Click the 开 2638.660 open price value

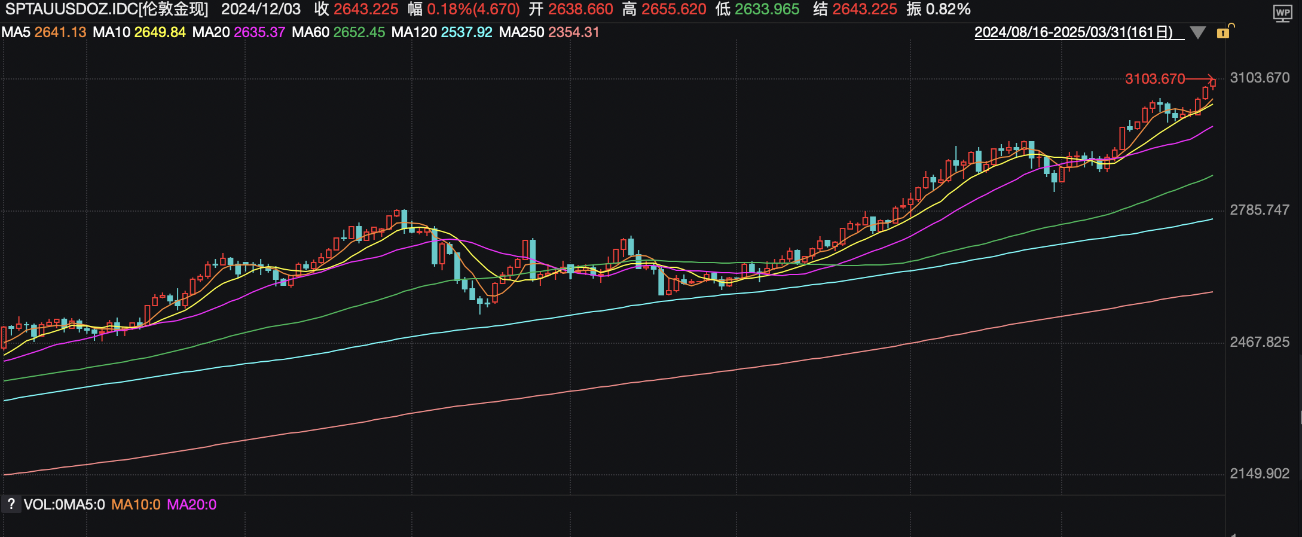point(571,10)
